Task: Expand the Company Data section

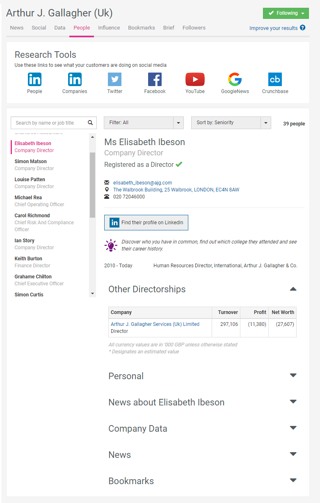Action: (293, 428)
